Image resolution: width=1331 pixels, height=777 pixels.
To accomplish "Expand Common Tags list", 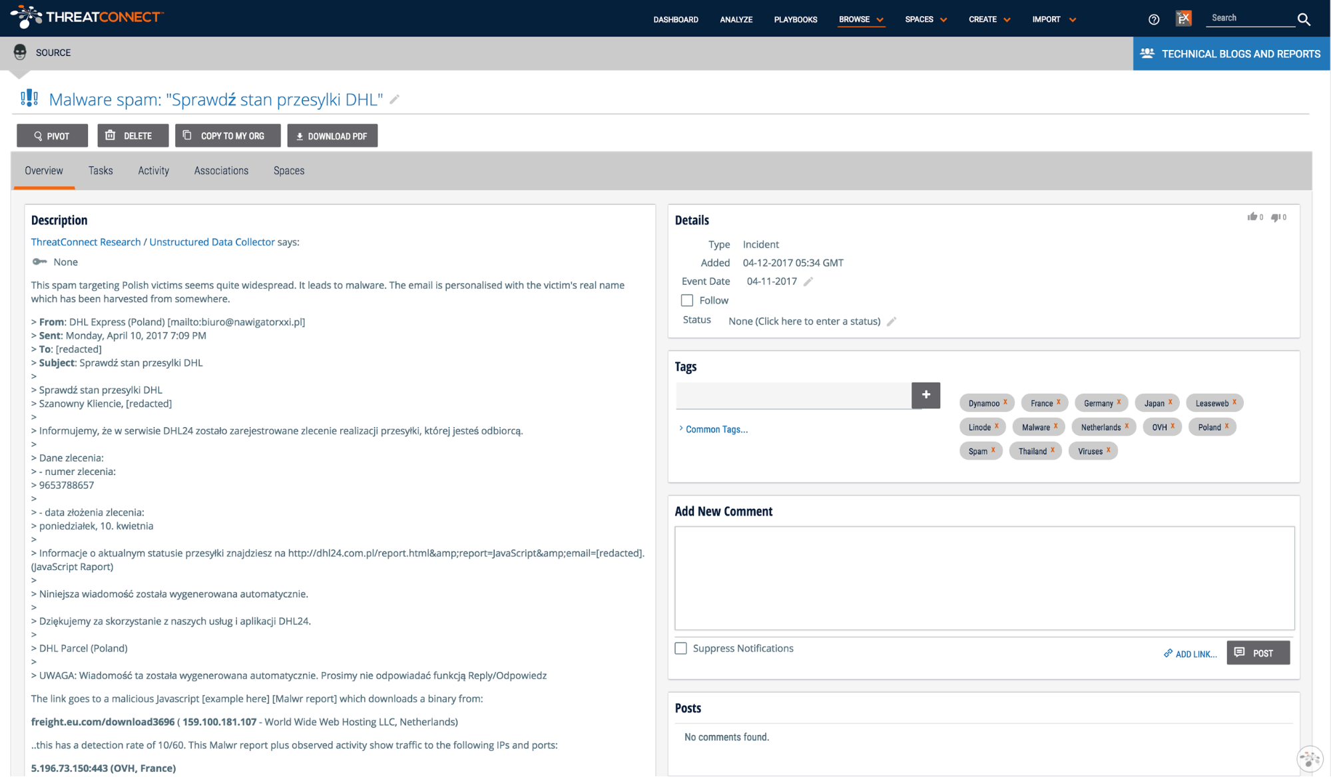I will 713,429.
